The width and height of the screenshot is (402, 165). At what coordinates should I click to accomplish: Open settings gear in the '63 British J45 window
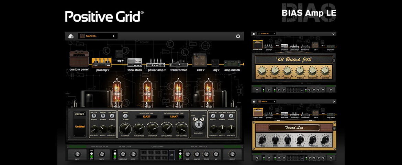tap(333, 34)
